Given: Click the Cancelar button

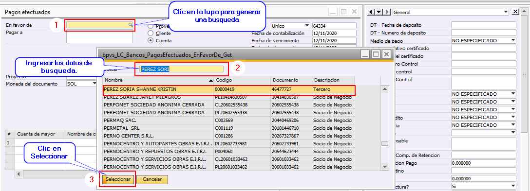Looking at the screenshot, I should coord(152,179).
